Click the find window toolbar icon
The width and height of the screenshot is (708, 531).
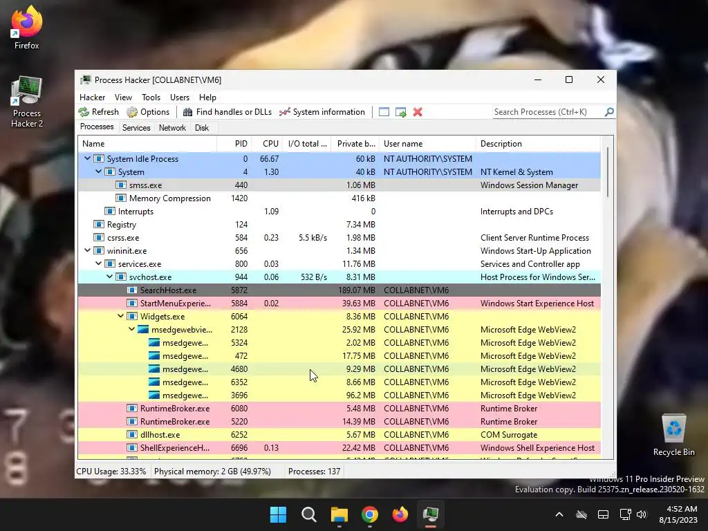point(384,112)
